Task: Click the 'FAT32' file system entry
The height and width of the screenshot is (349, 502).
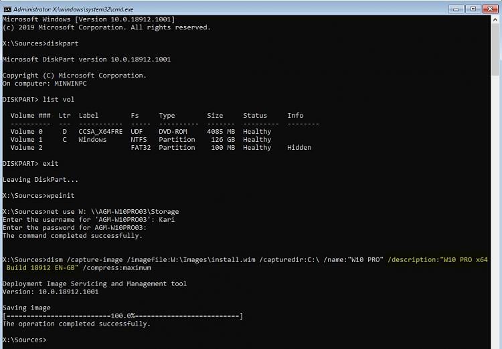Action: pos(141,148)
